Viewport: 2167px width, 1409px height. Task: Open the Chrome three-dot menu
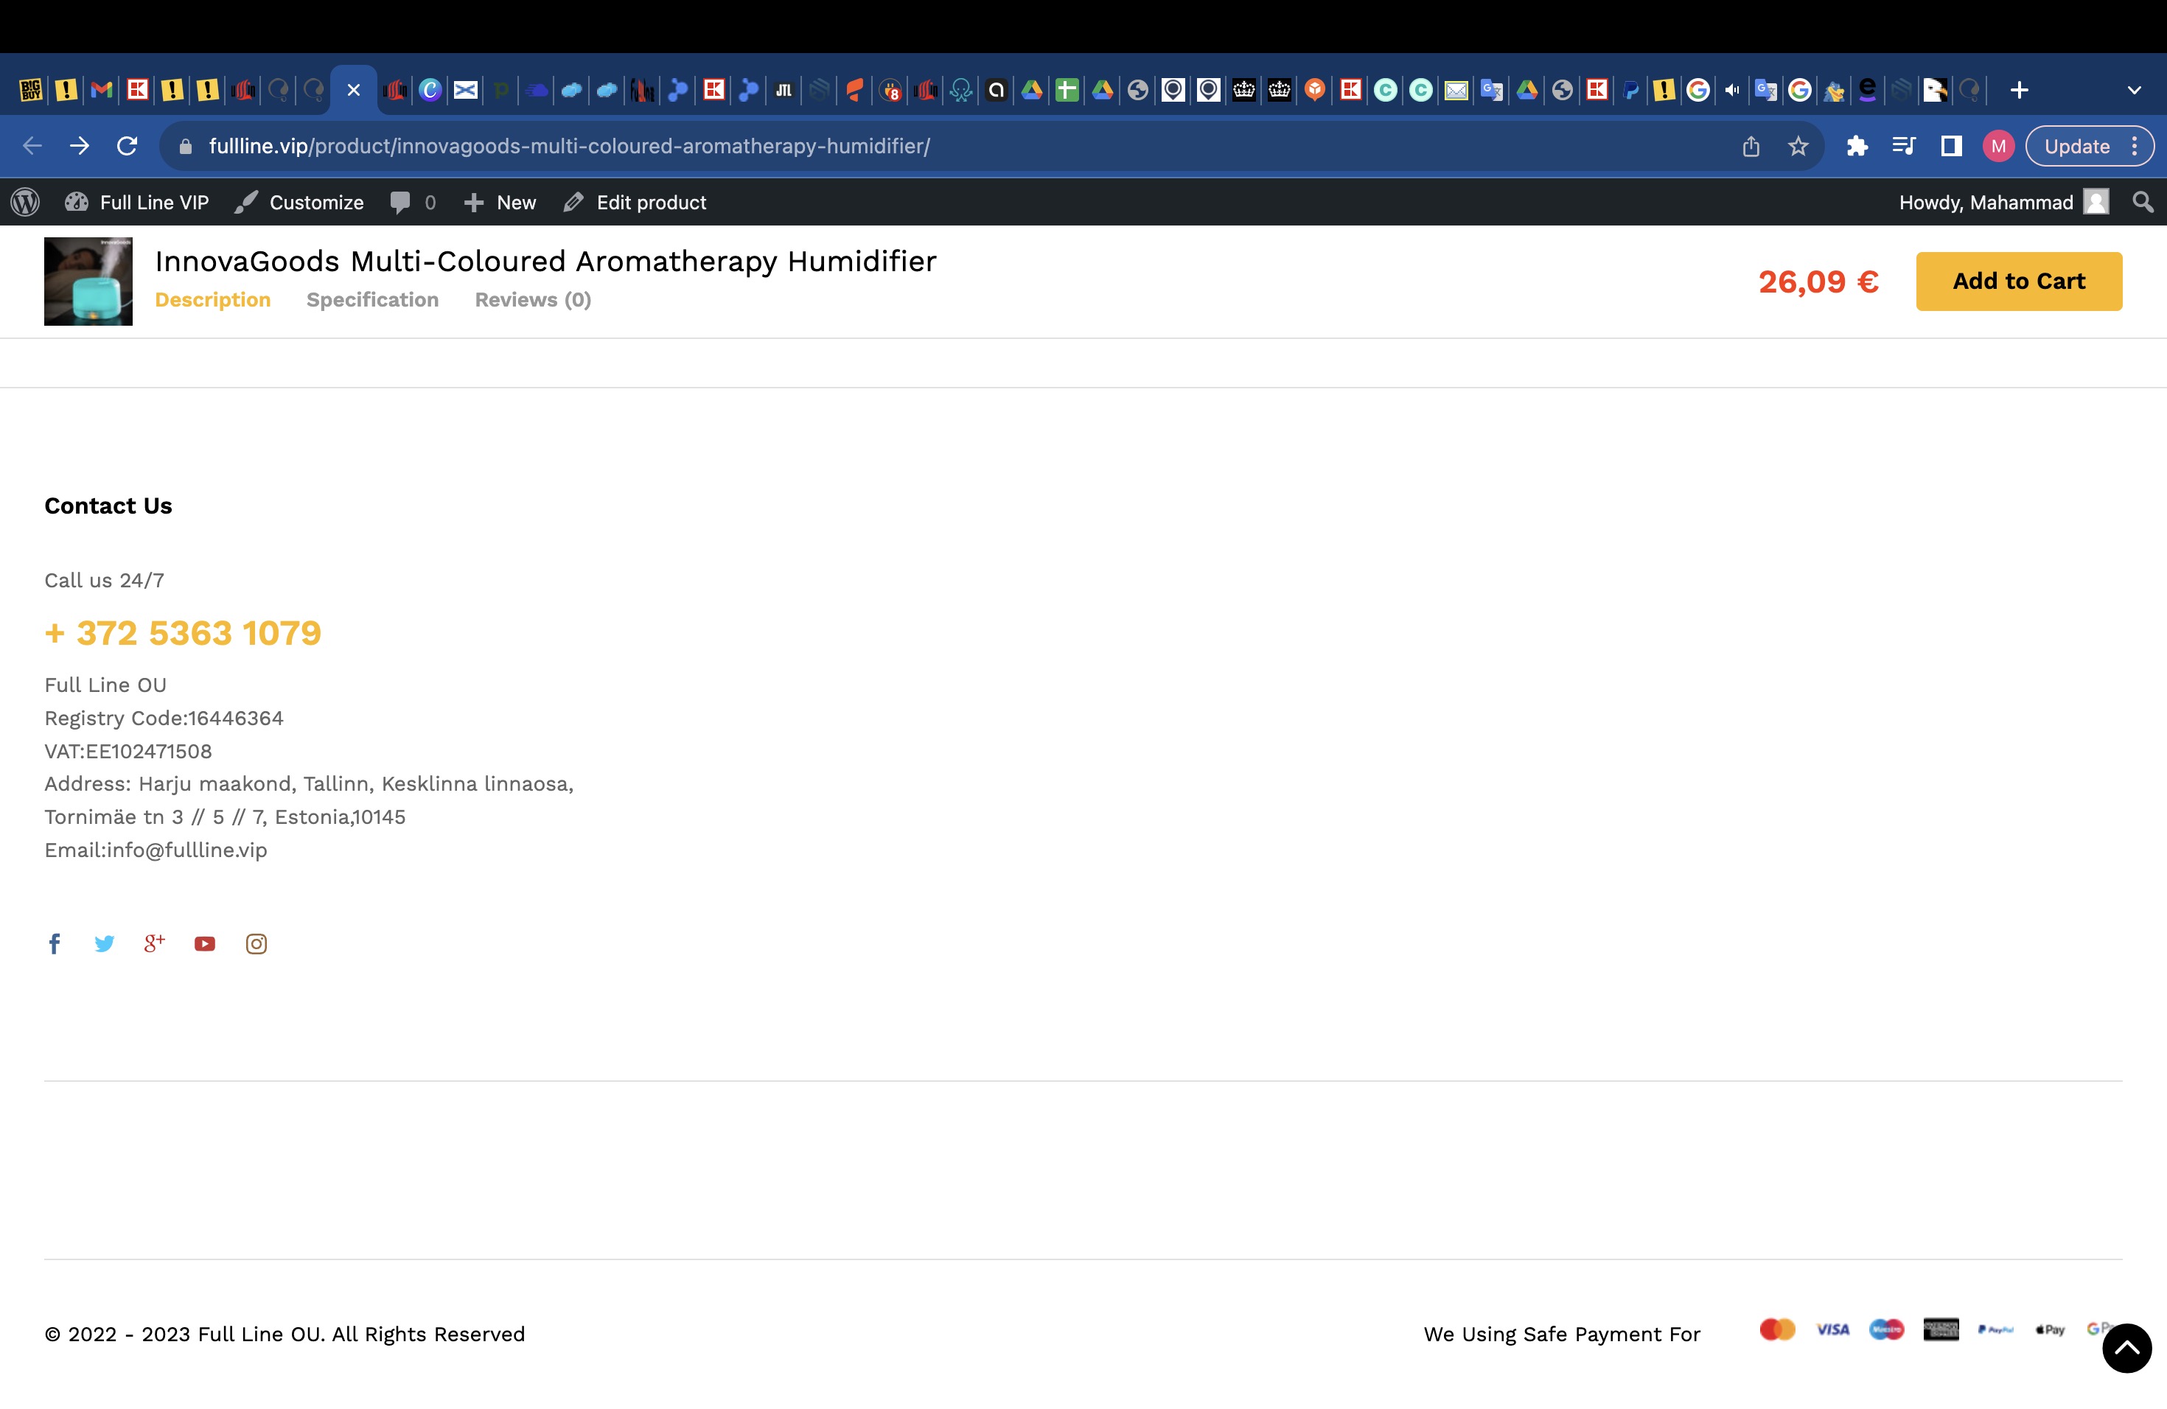[x=2135, y=146]
